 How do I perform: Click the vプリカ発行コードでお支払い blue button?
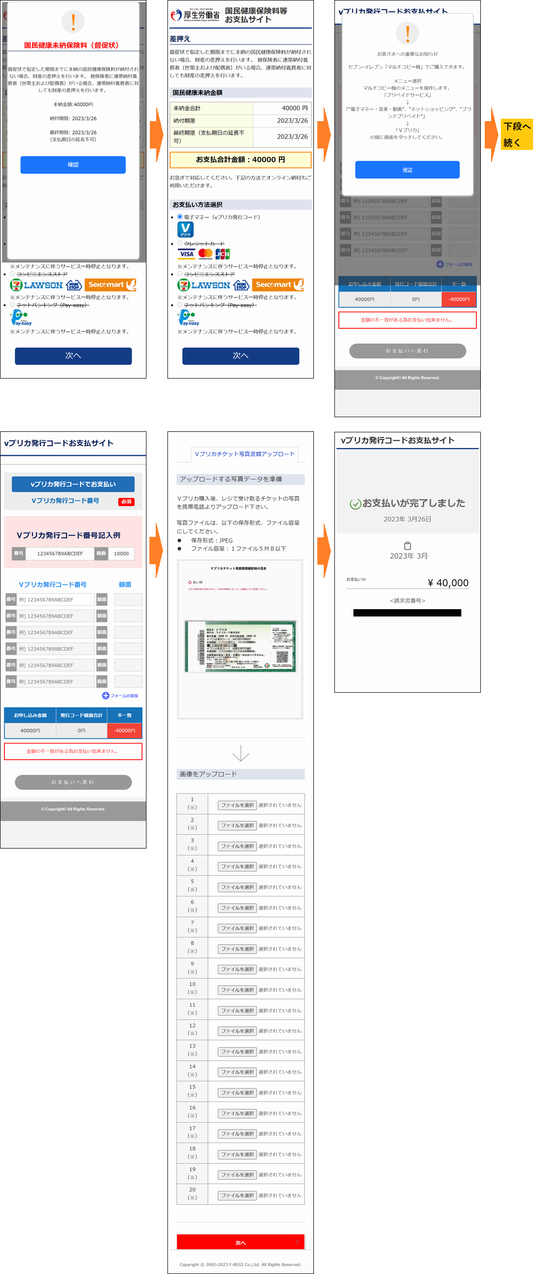[x=73, y=484]
